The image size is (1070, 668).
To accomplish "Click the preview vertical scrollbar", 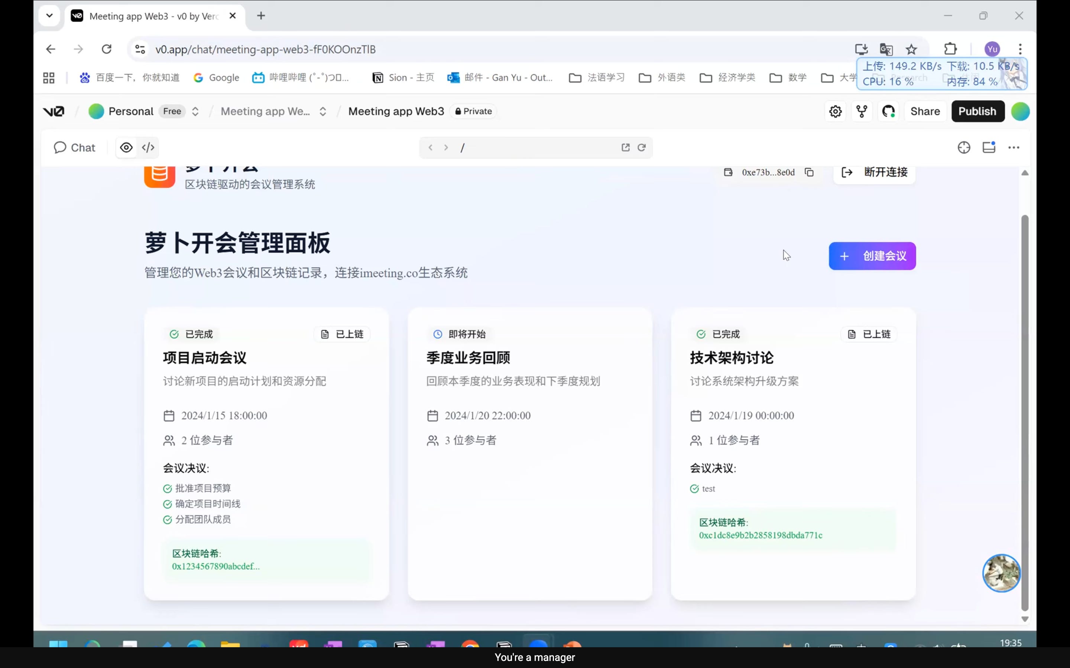I will (1024, 413).
